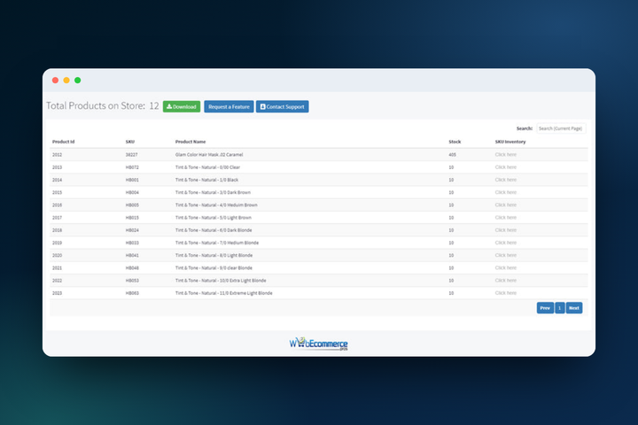This screenshot has height=425, width=638.
Task: Open Click here link for product 2020
Action: tap(505, 255)
